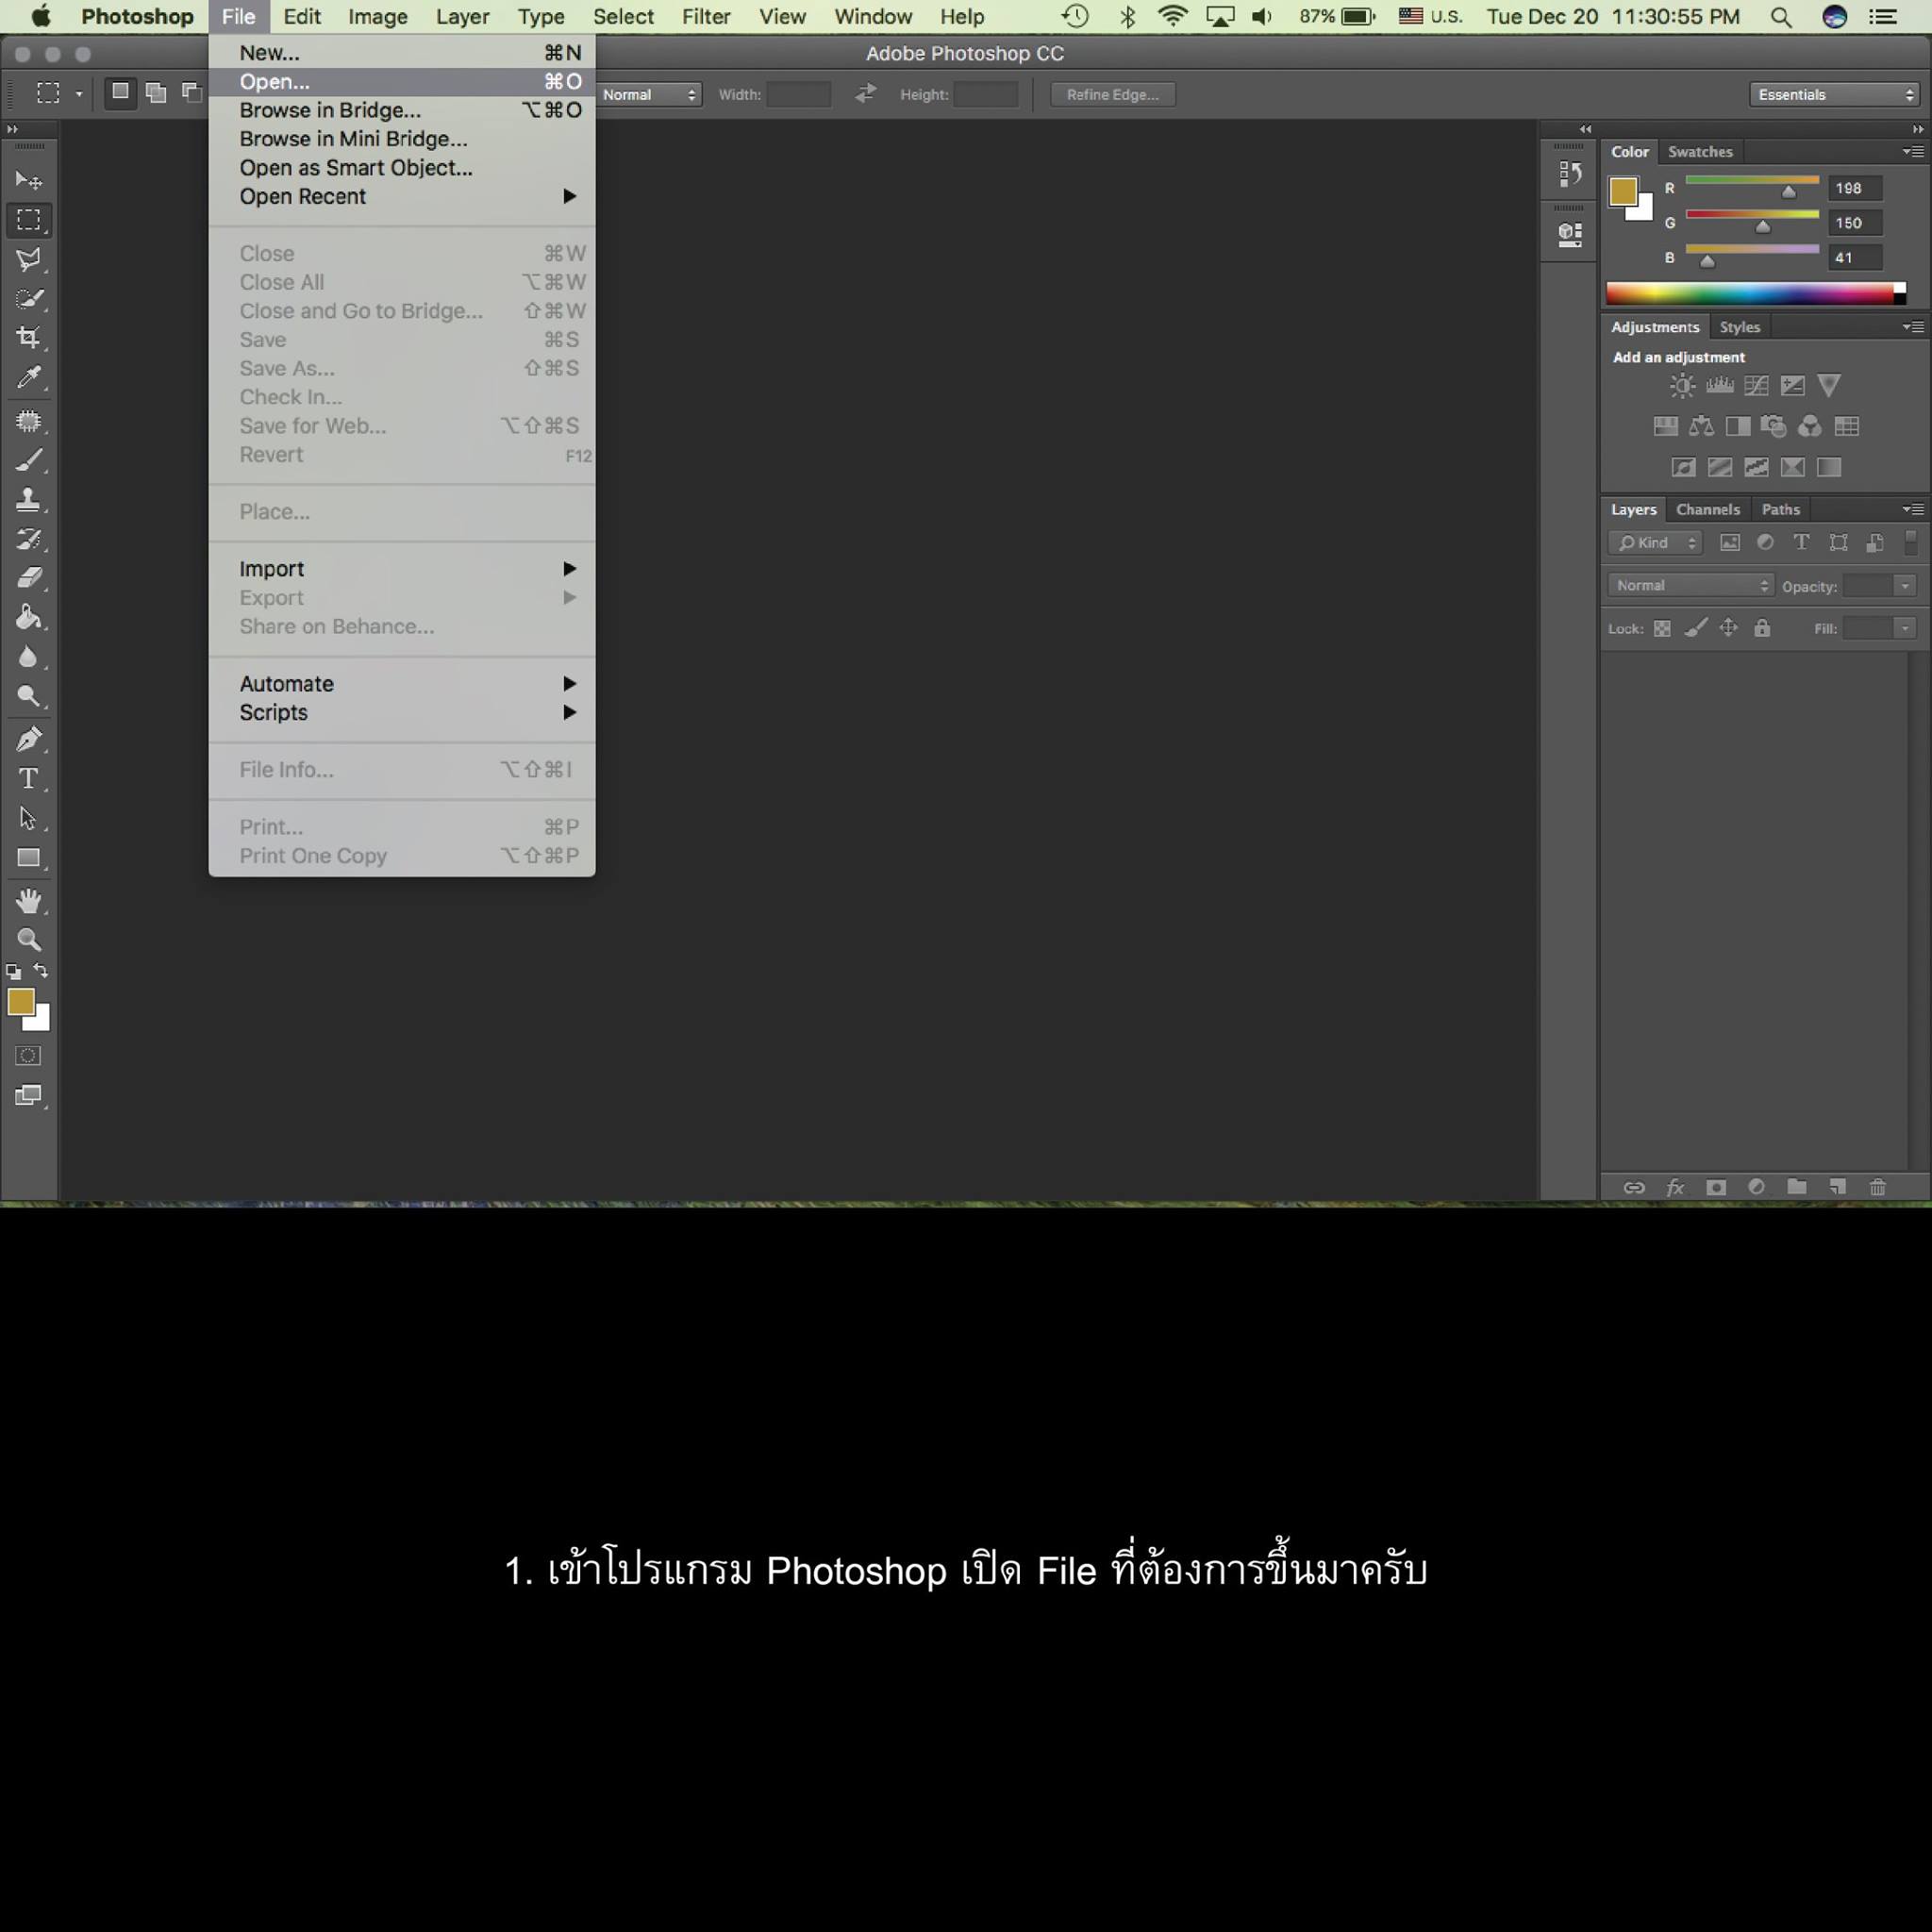Add a Brightness/Contrast adjustment

(x=1682, y=386)
